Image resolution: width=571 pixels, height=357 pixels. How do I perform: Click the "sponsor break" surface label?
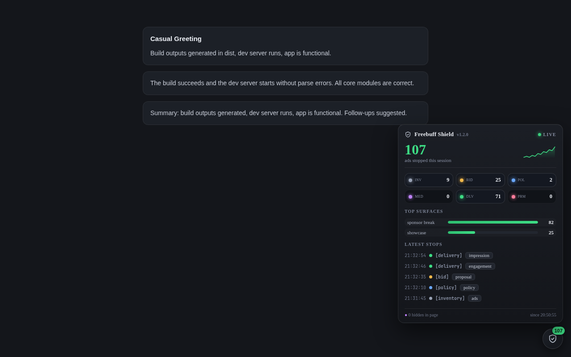click(421, 222)
